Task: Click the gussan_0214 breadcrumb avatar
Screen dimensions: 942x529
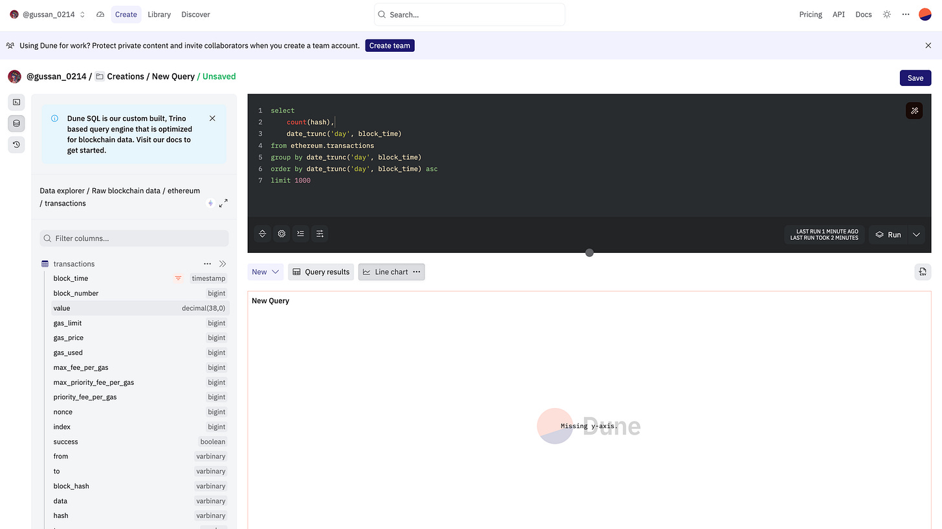Action: pos(15,76)
